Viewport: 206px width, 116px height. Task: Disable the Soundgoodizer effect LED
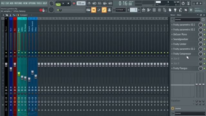pos(204,39)
